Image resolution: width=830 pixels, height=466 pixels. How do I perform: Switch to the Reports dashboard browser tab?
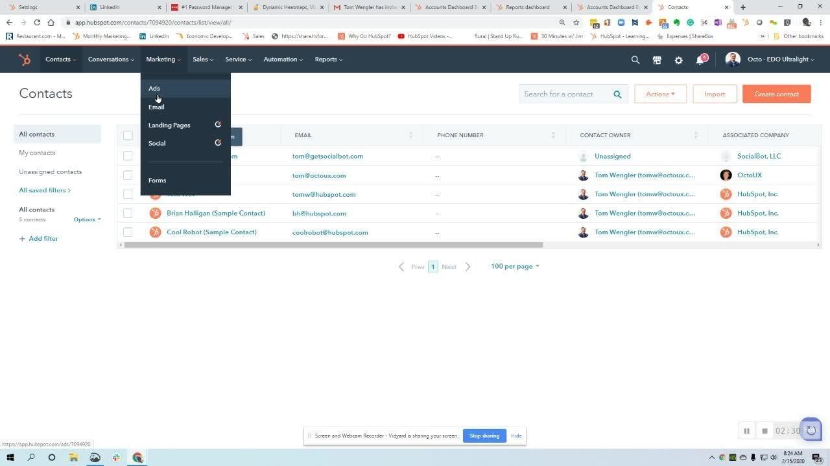pos(532,7)
